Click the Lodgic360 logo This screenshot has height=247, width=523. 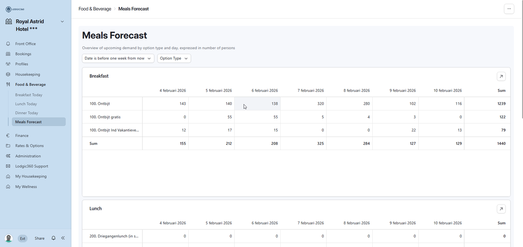click(15, 10)
